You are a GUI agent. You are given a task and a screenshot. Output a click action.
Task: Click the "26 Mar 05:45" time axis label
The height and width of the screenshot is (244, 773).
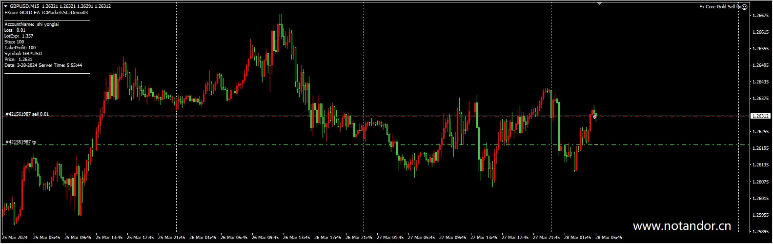pyautogui.click(x=234, y=238)
